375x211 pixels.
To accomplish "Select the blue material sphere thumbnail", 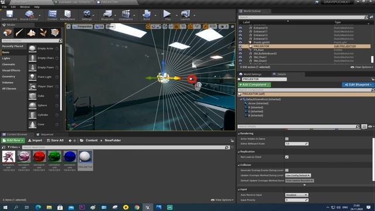I will click(70, 156).
